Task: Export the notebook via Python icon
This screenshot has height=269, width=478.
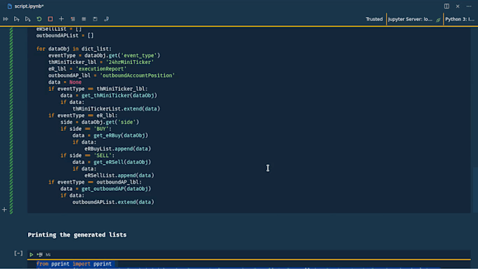Action: coord(106,19)
